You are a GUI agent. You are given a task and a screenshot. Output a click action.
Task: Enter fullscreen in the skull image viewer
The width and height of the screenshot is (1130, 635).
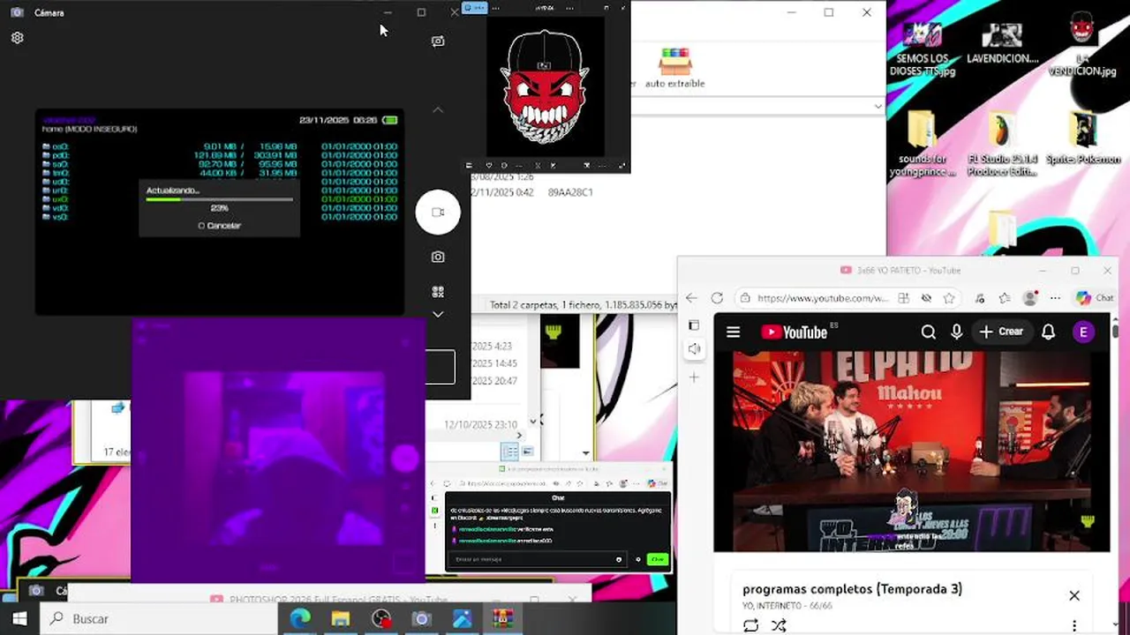pos(621,165)
